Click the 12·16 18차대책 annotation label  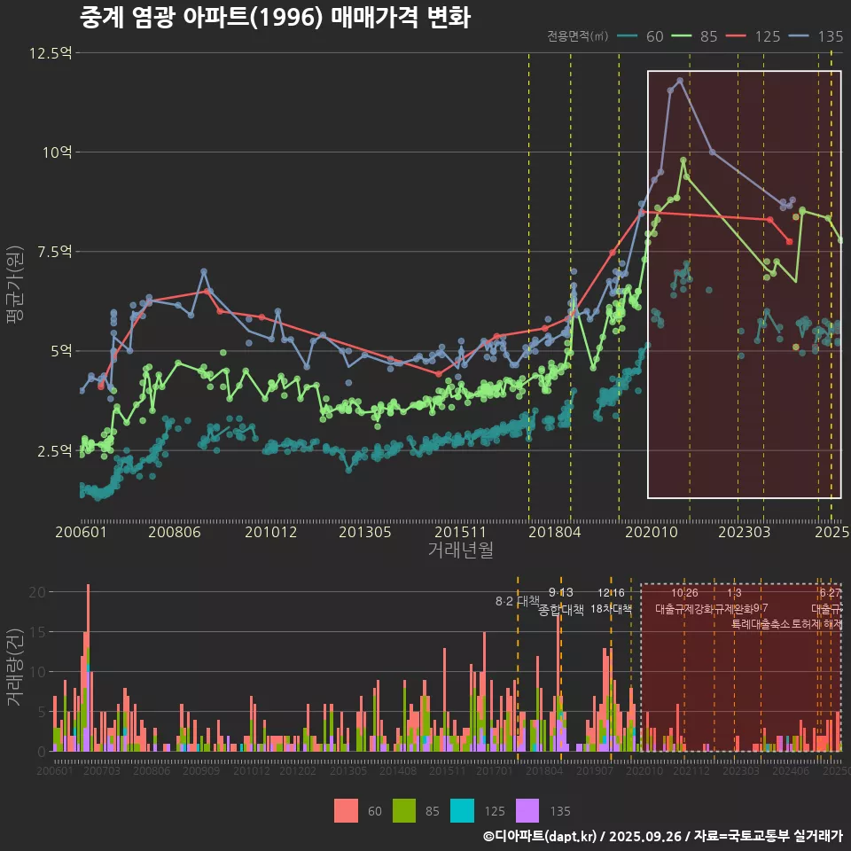tap(611, 602)
